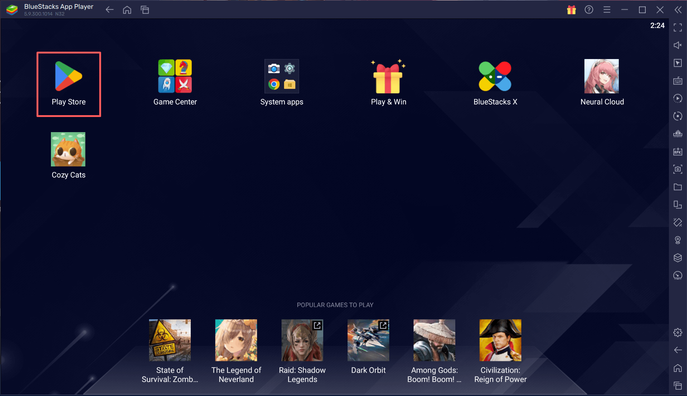The image size is (687, 396).
Task: Click the title bar back arrow
Action: (110, 10)
